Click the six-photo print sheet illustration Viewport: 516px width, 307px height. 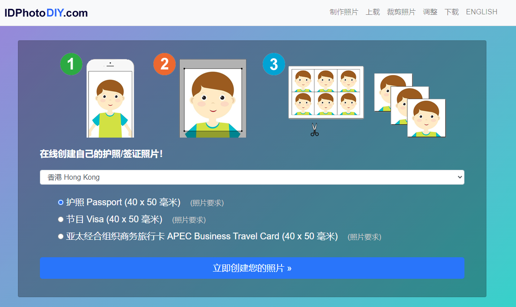326,92
